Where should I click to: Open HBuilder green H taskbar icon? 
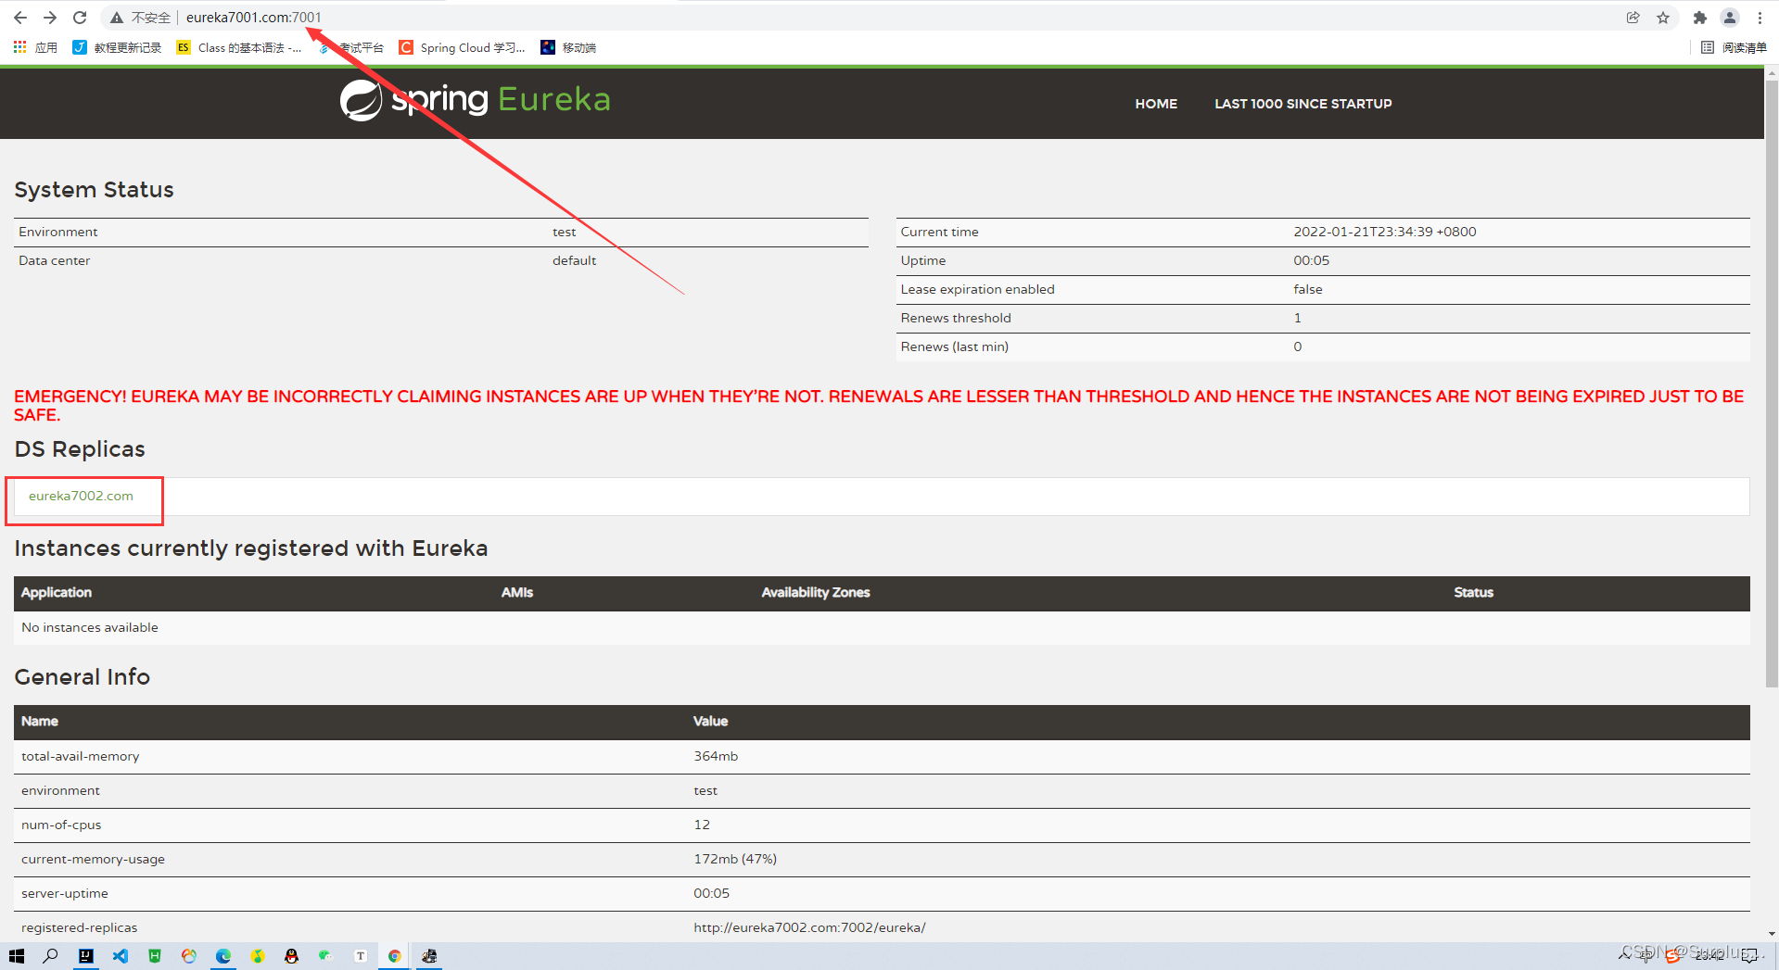155,956
